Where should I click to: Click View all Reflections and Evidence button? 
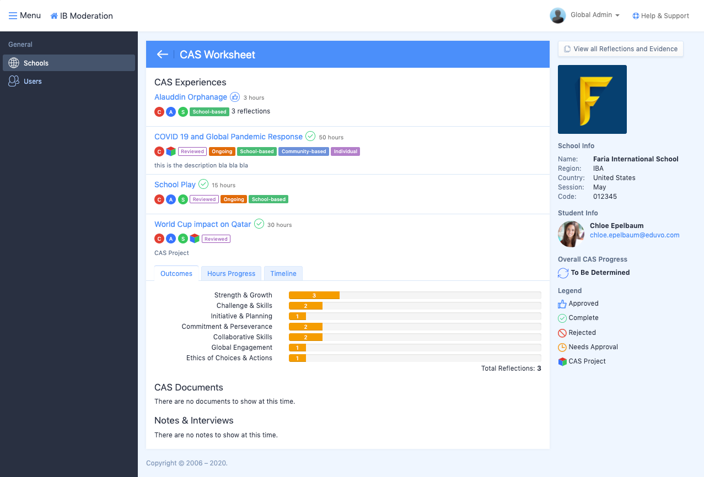click(620, 49)
